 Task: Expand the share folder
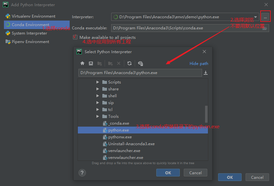click(98, 89)
